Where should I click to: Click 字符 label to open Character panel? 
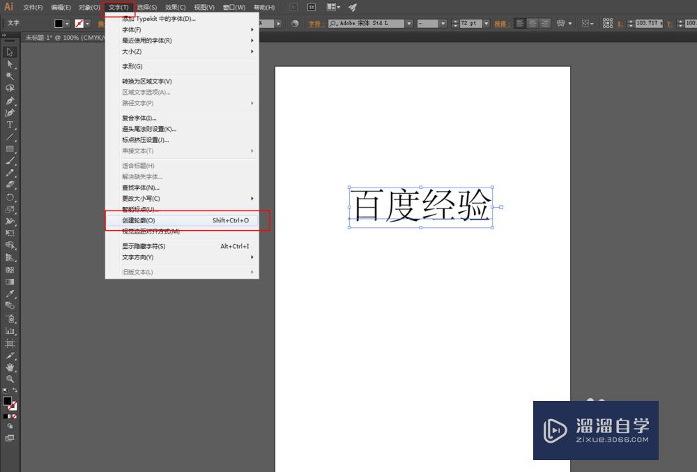click(x=314, y=23)
